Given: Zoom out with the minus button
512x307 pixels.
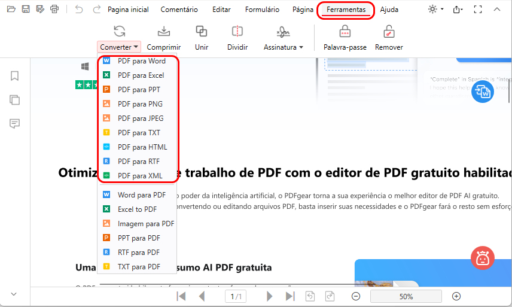Looking at the screenshot, I should pos(356,297).
